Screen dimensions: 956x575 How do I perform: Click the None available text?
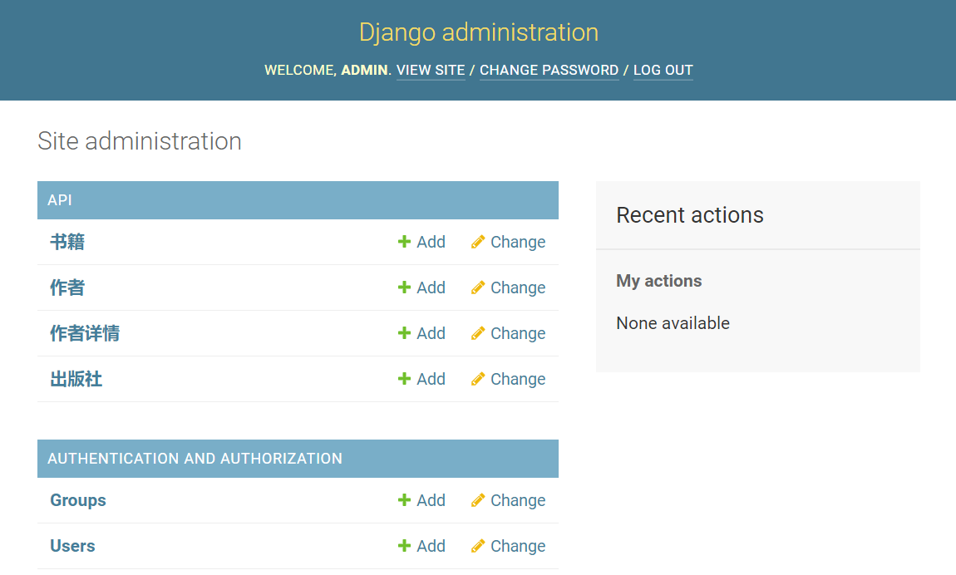673,323
